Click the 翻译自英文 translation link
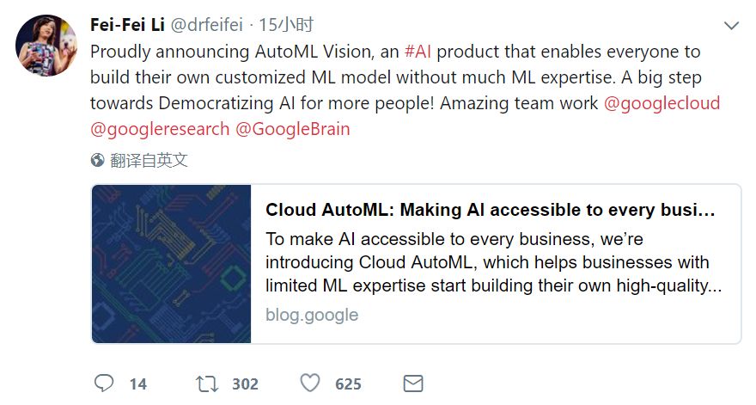 pyautogui.click(x=149, y=161)
